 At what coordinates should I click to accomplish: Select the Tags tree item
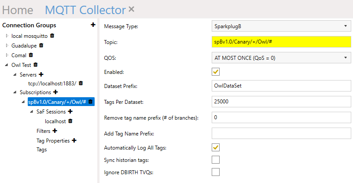[x=41, y=150]
